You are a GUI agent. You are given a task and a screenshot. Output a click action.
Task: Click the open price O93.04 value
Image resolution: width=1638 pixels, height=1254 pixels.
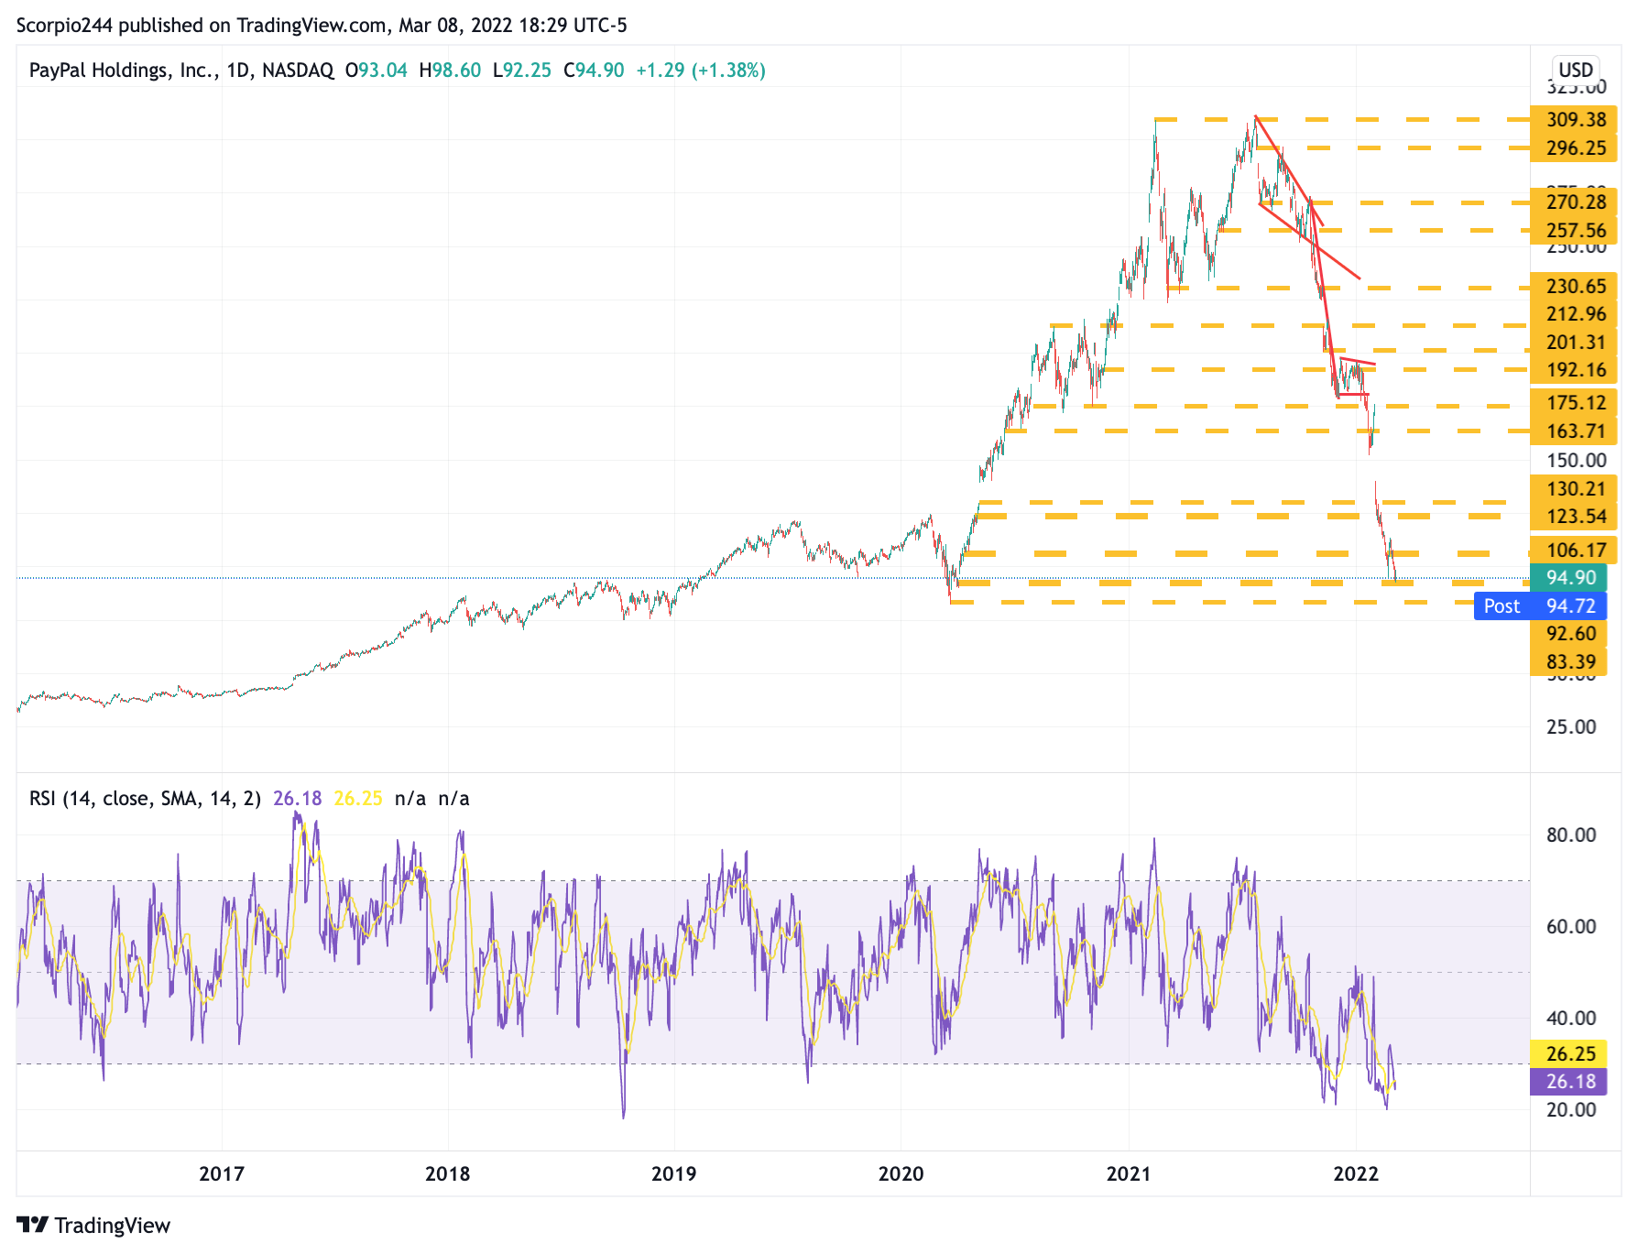[377, 71]
